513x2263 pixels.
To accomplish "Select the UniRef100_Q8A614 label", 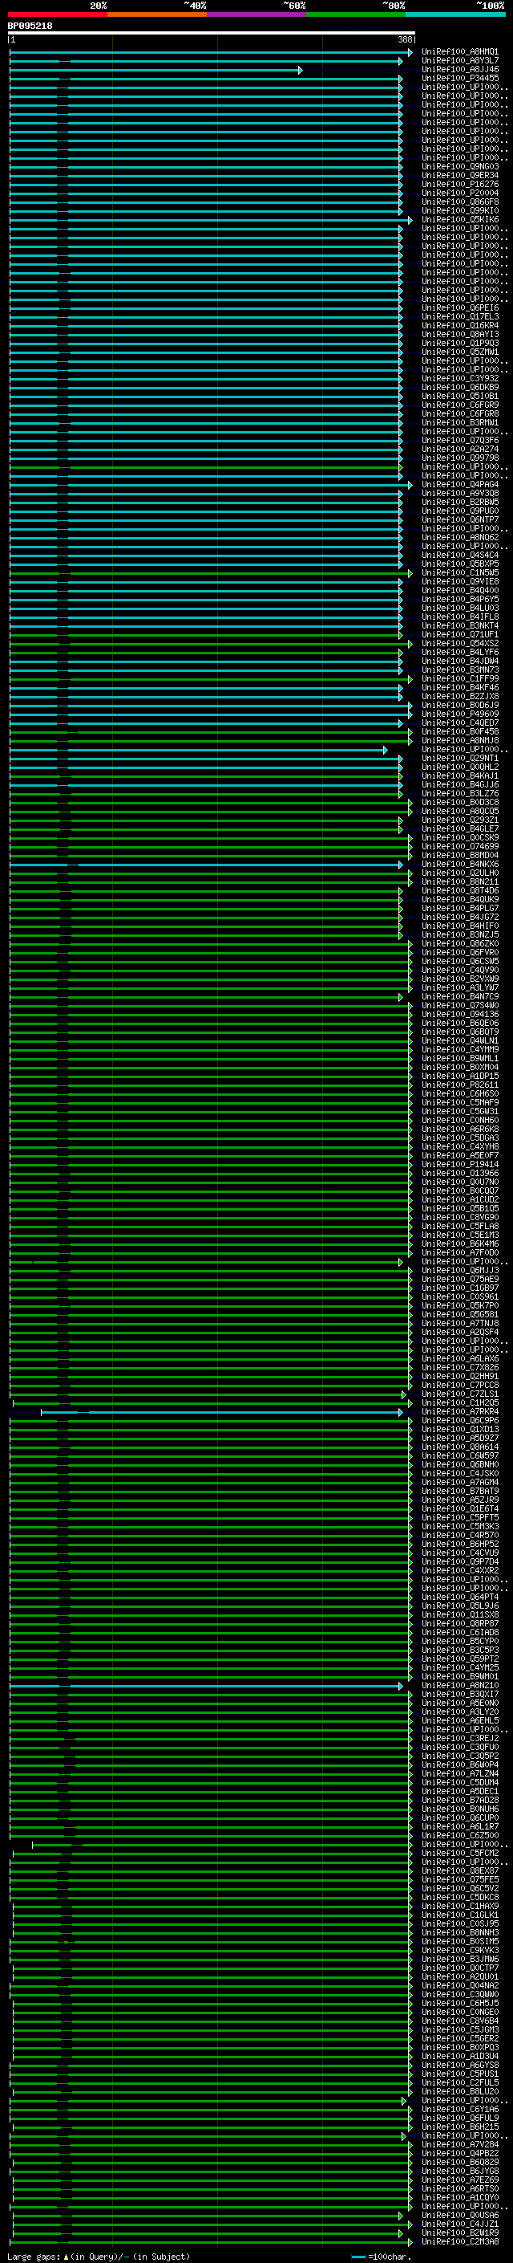I will (459, 1447).
